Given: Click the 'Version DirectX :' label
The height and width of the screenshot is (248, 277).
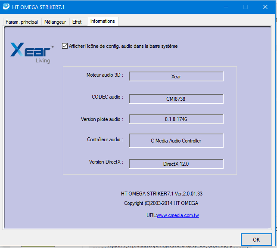Looking at the screenshot, I should coord(106,162).
